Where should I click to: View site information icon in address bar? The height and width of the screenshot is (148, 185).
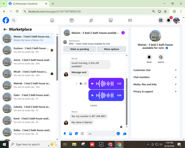[x=25, y=11]
